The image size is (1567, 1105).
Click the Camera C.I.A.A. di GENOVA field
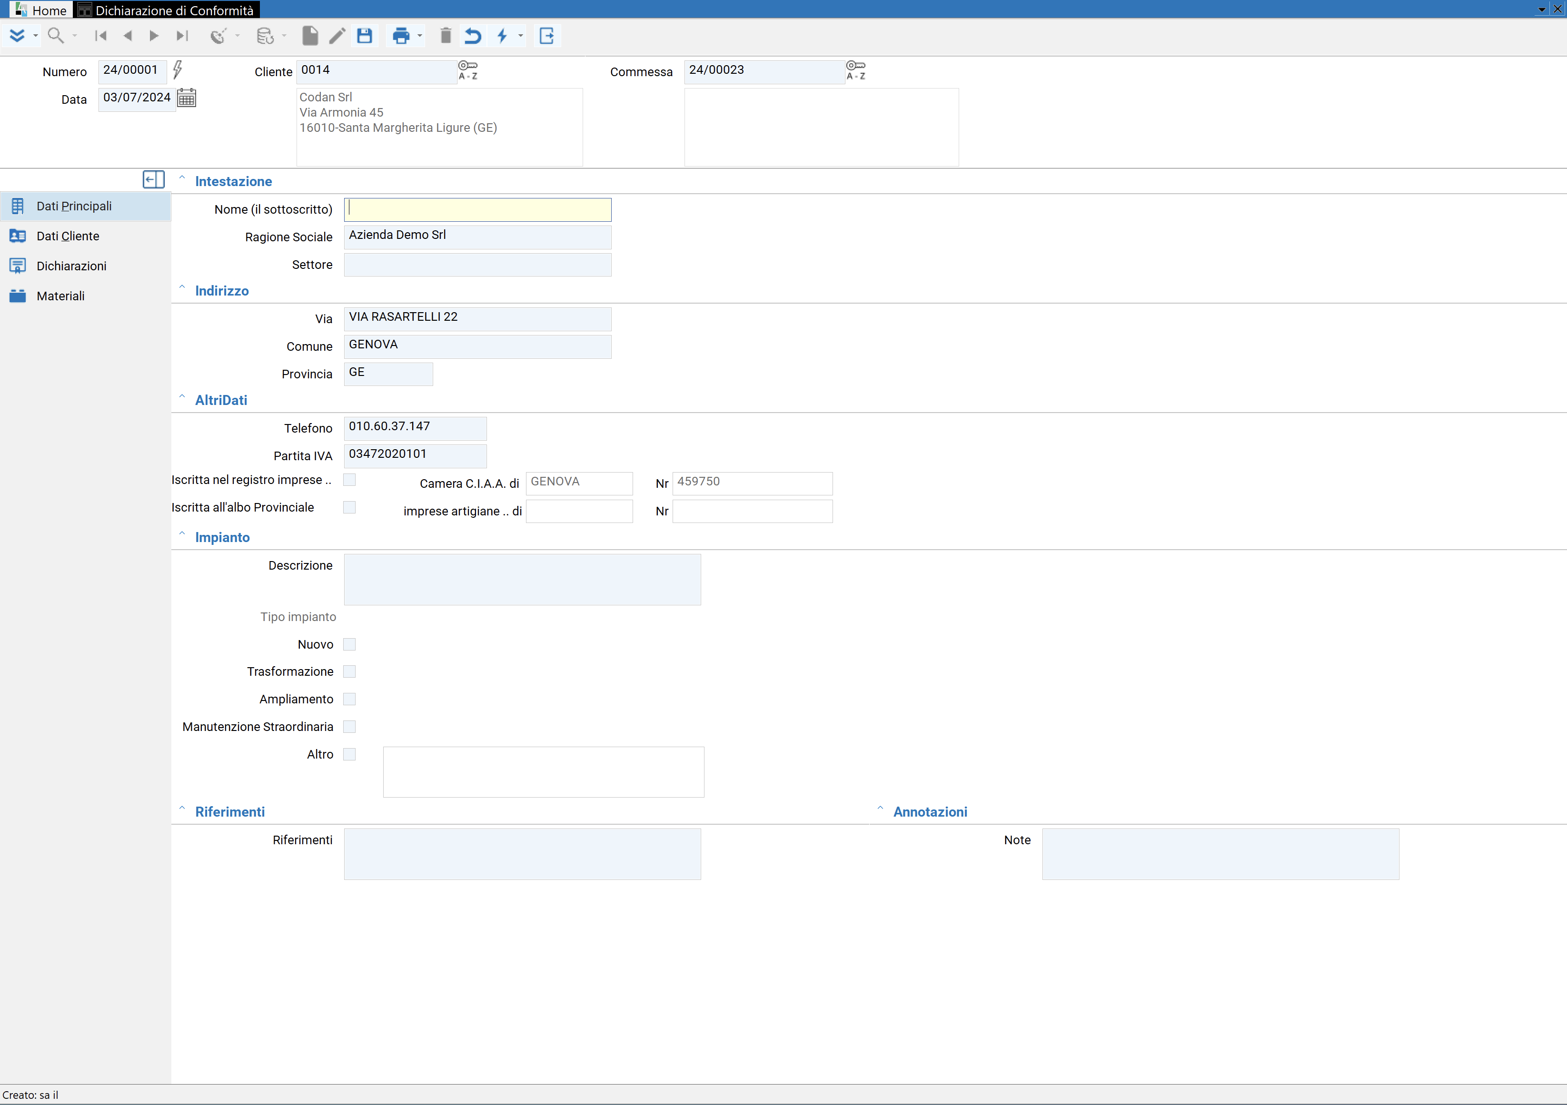point(579,483)
